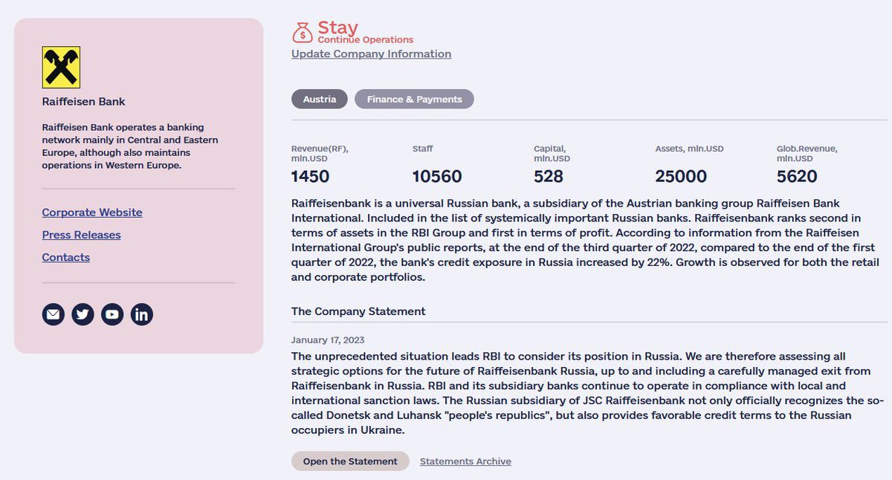
Task: Select the Austria tag
Action: pyautogui.click(x=320, y=99)
